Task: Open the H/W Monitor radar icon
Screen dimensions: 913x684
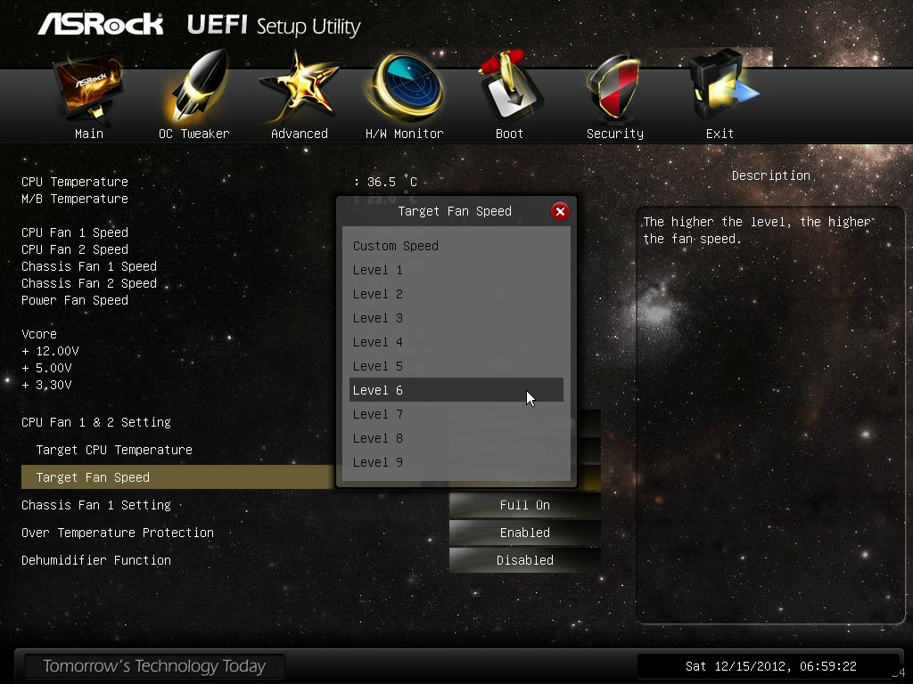Action: 405,87
